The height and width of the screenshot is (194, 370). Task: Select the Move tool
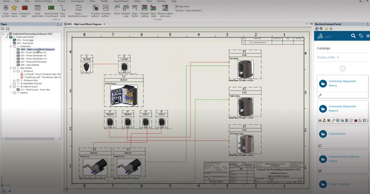click(x=117, y=9)
